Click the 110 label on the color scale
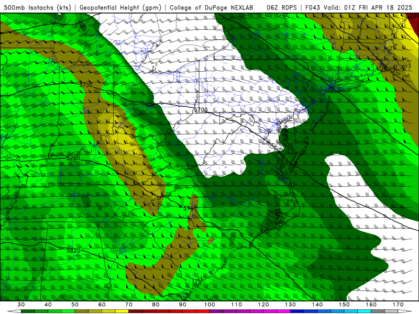Viewport: 419px width, 314px height. coord(237,305)
